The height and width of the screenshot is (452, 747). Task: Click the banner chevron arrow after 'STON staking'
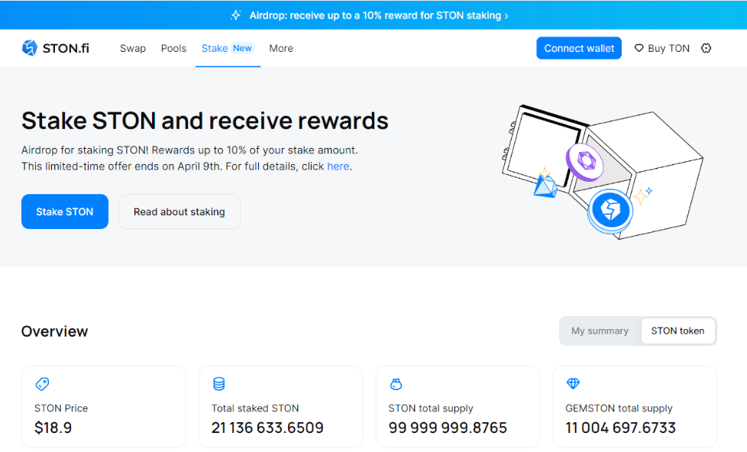(506, 16)
